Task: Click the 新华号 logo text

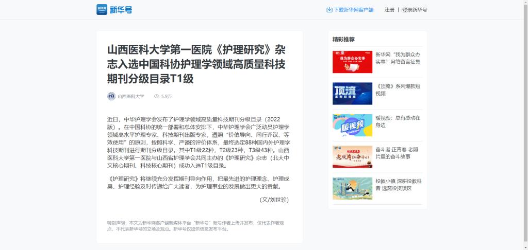Action: pyautogui.click(x=121, y=10)
